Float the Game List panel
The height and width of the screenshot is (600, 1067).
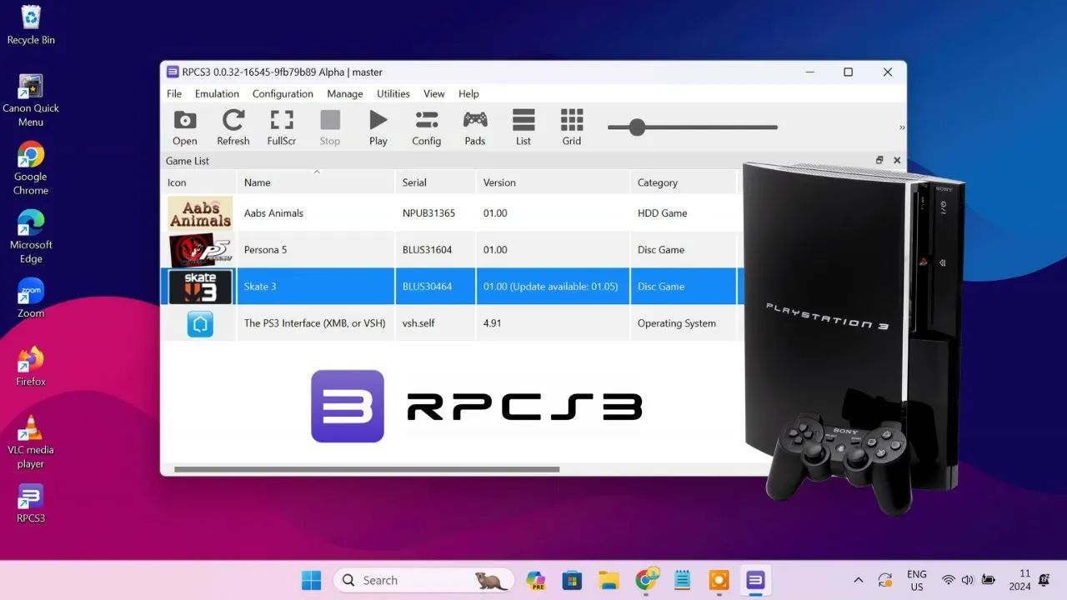coord(879,160)
